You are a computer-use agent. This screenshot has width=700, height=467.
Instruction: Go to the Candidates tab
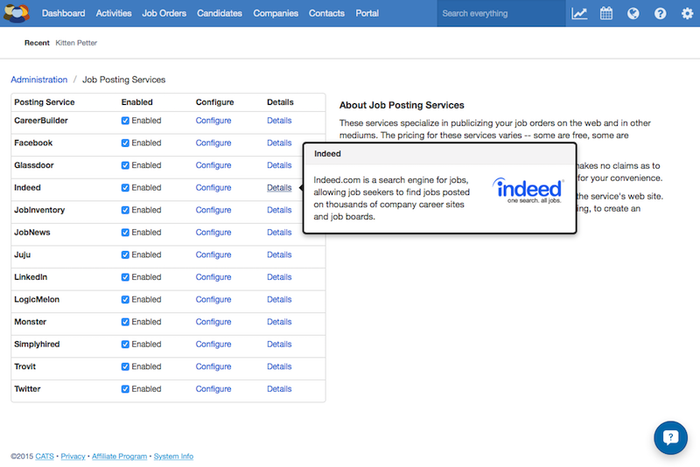pyautogui.click(x=220, y=14)
